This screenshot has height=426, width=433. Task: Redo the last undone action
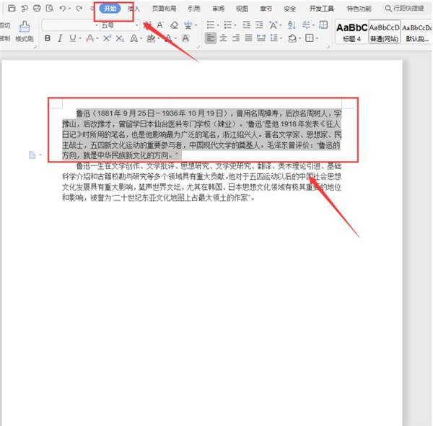79,9
